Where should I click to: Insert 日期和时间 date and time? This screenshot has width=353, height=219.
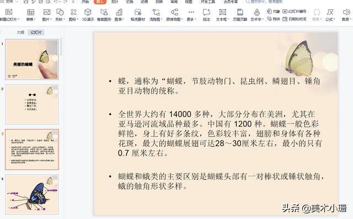click(295, 19)
